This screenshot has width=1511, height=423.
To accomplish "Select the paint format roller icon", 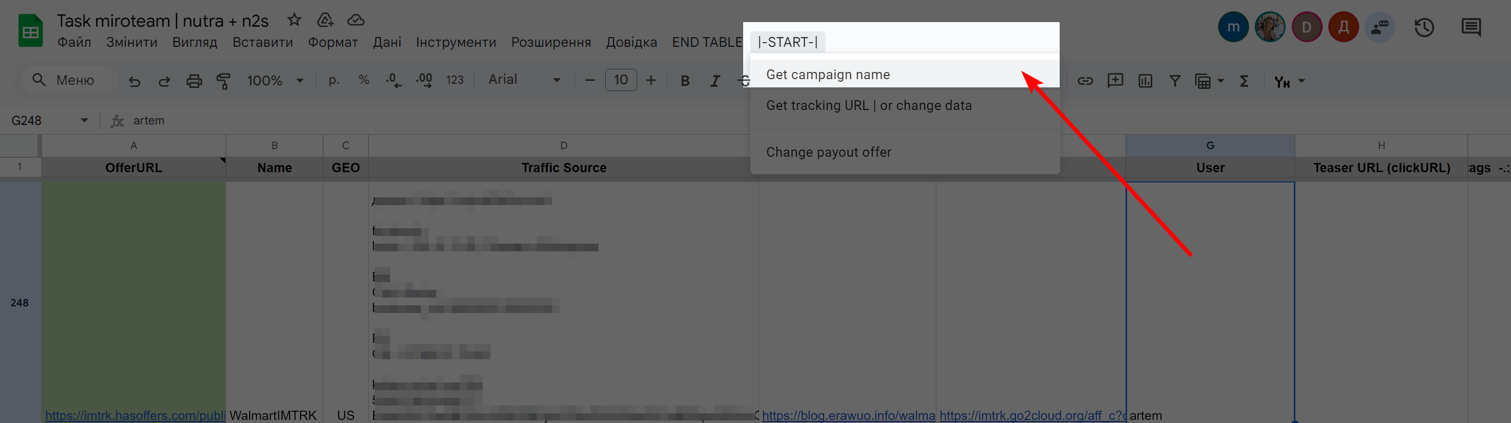I will tap(223, 81).
